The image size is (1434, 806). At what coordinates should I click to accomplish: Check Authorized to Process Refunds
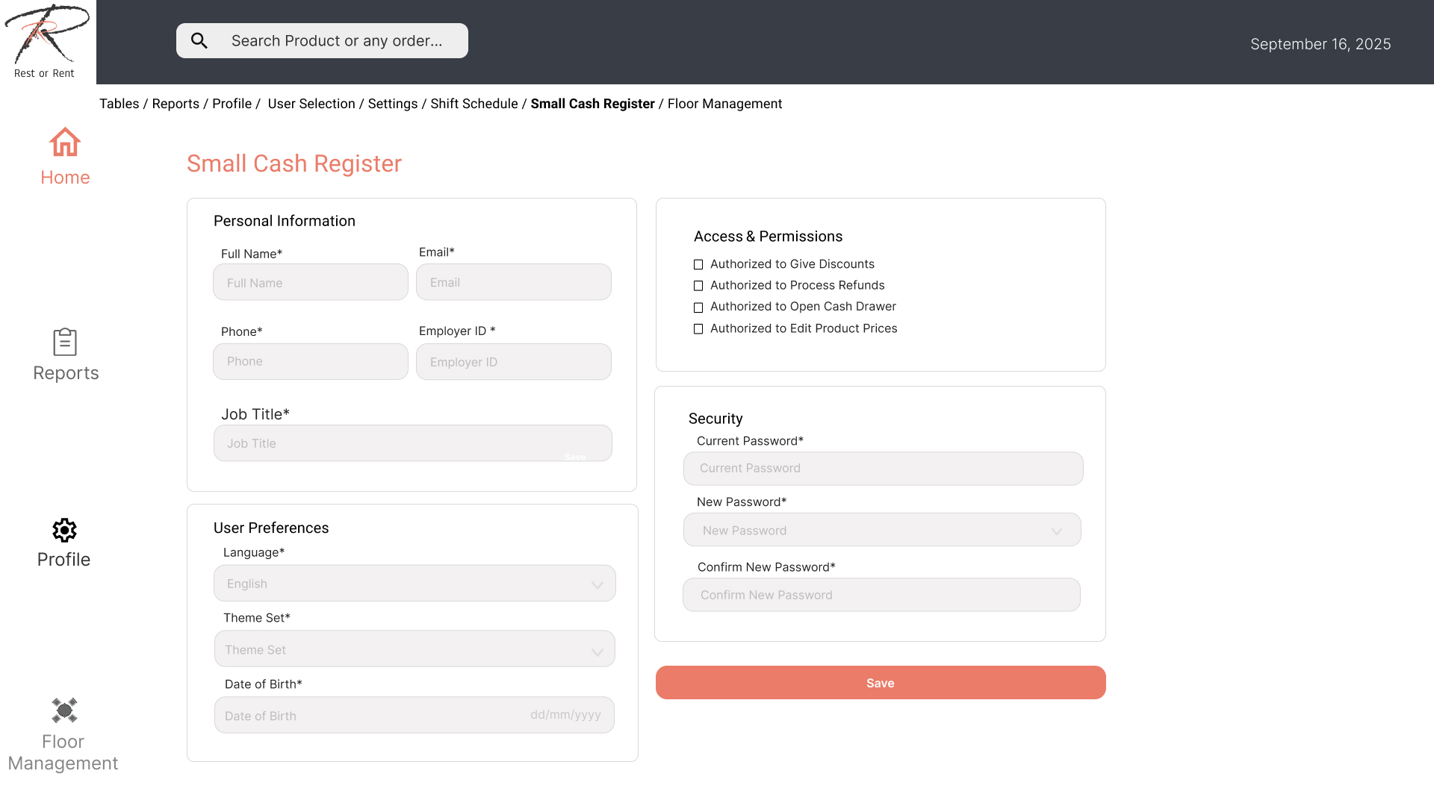(698, 286)
